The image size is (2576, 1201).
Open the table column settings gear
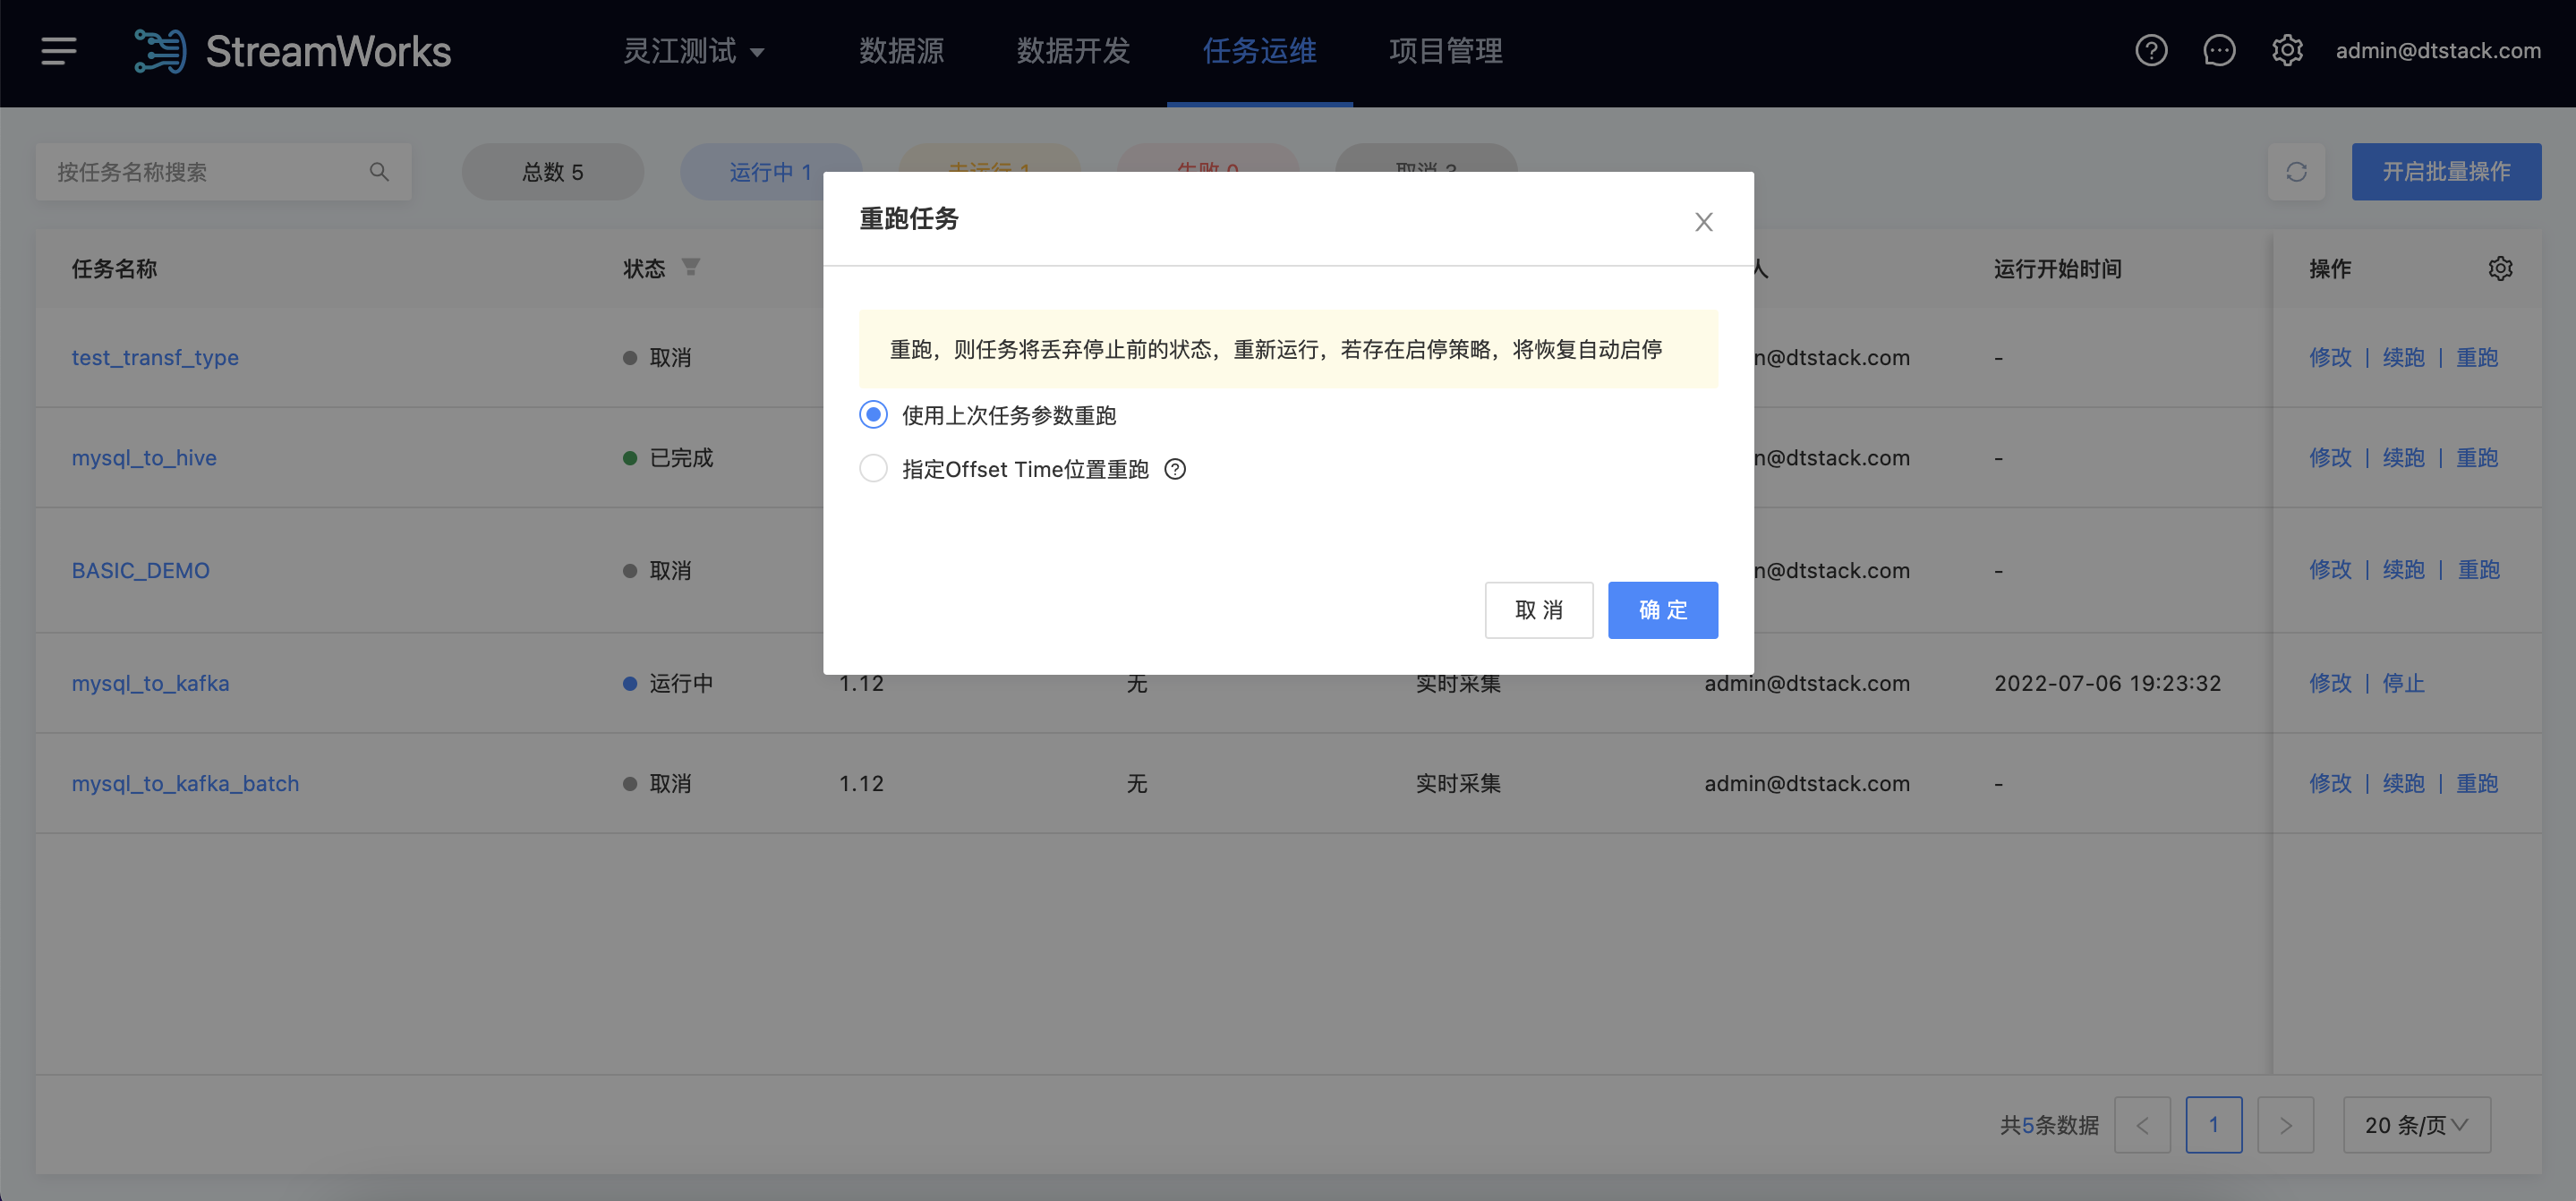2500,268
